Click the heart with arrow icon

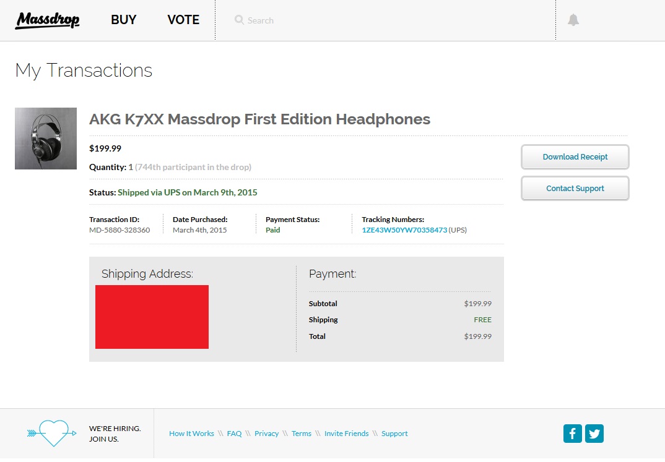coord(52,433)
